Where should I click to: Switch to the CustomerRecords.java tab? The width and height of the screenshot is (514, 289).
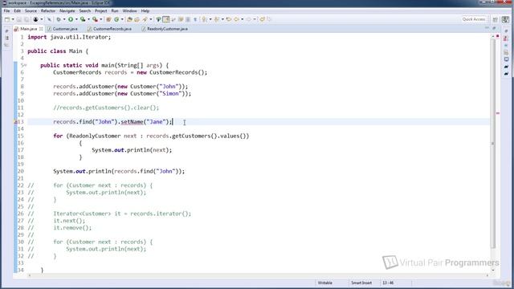click(109, 29)
